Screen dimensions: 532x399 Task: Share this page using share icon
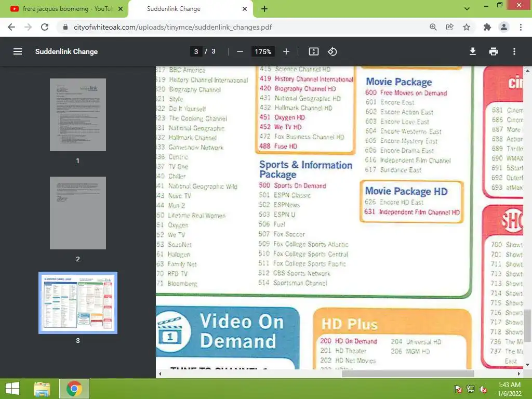[449, 27]
